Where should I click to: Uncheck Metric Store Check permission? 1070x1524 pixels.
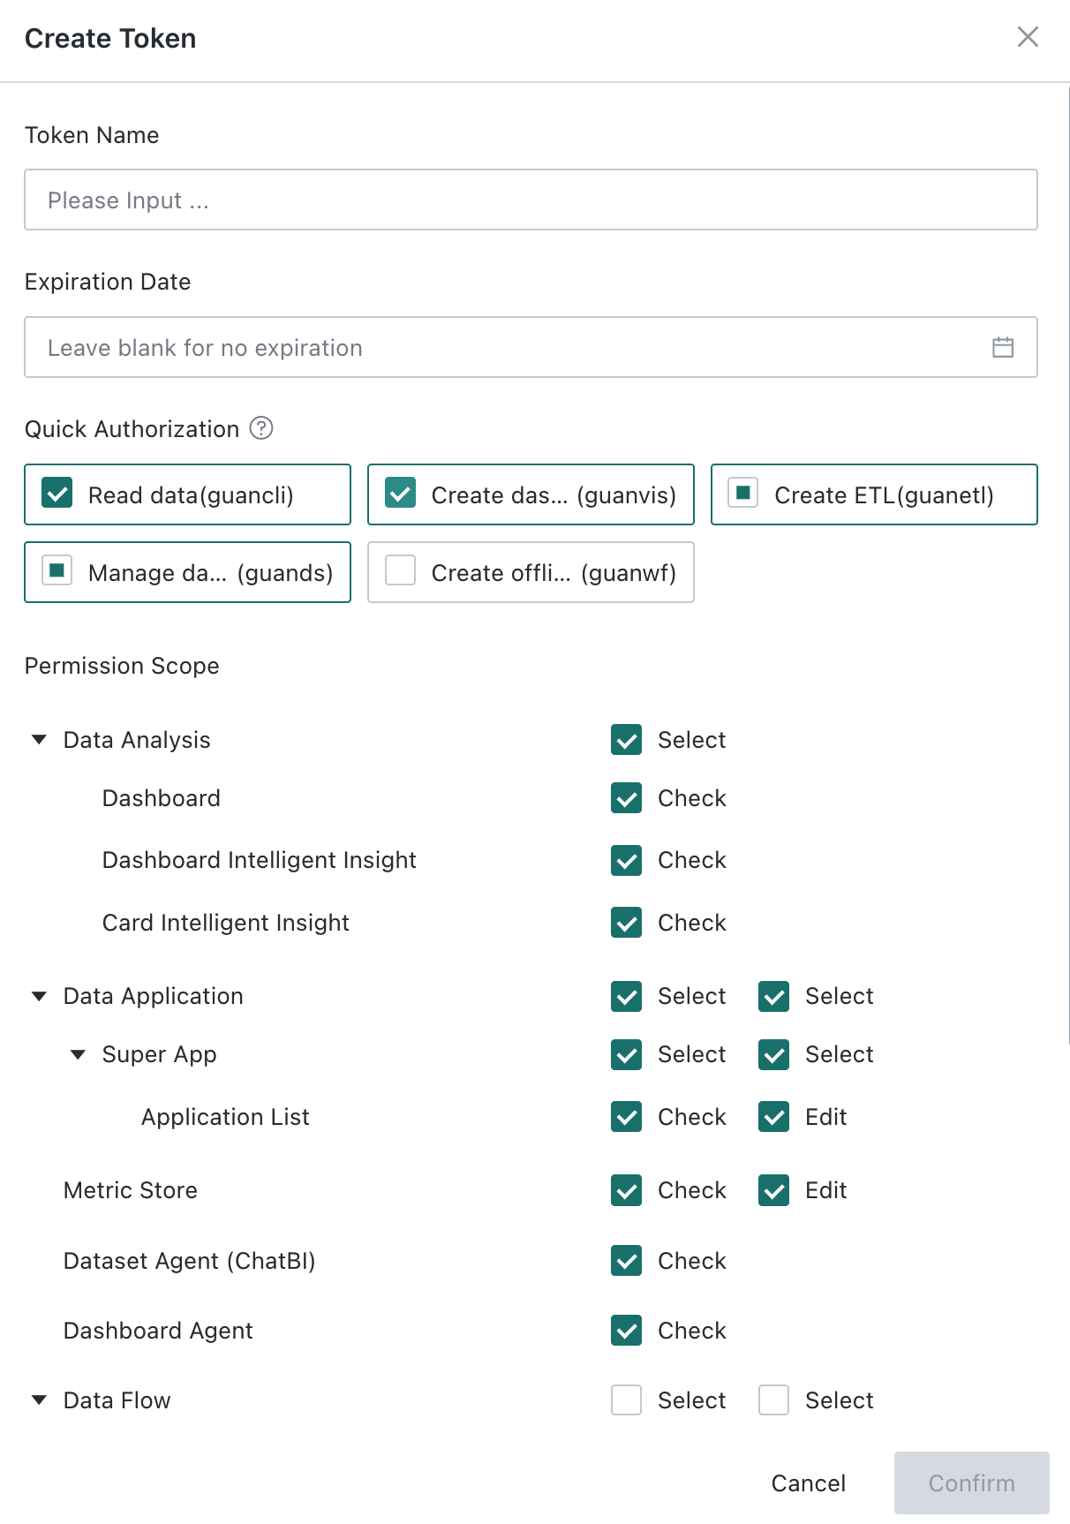pyautogui.click(x=627, y=1190)
